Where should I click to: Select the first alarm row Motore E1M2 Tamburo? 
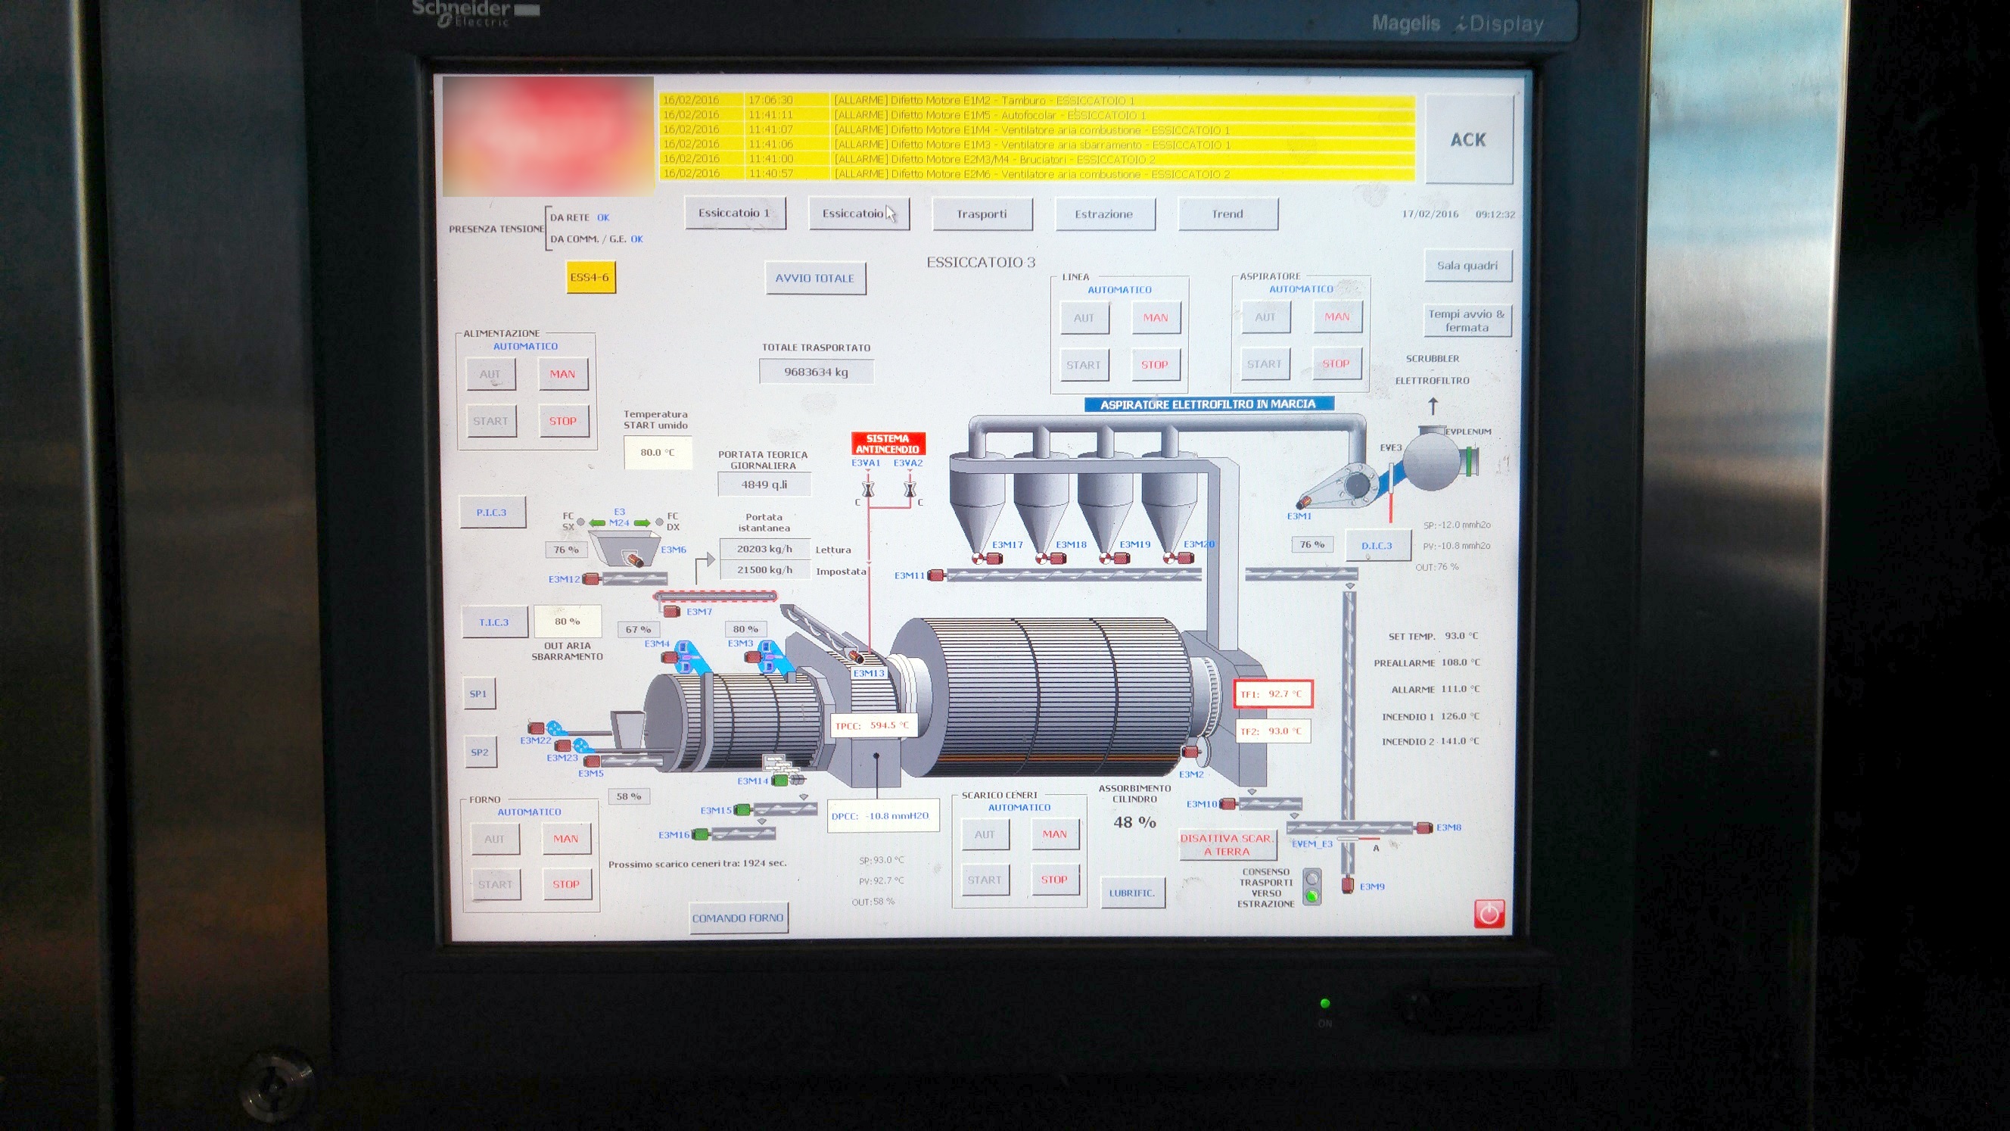(x=1037, y=100)
